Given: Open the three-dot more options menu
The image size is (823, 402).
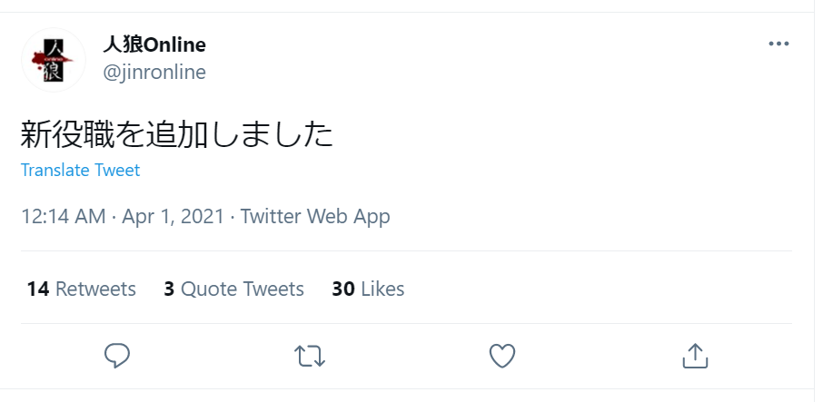Looking at the screenshot, I should 778,44.
